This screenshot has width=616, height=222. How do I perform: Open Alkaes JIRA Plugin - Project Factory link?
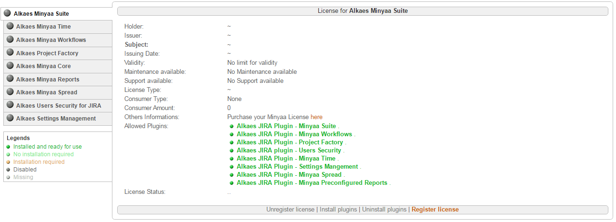(290, 142)
